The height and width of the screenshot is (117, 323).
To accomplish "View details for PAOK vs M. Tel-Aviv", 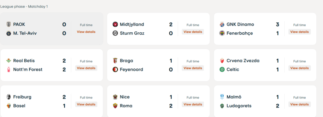I will tap(86, 32).
